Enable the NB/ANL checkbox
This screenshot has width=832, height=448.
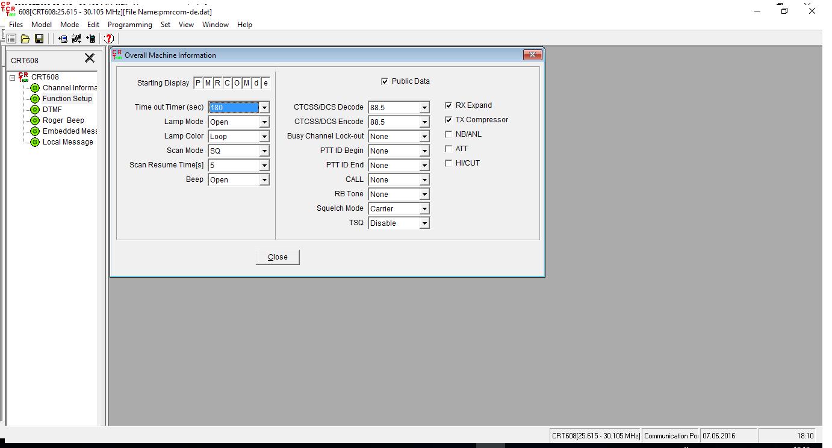click(449, 134)
